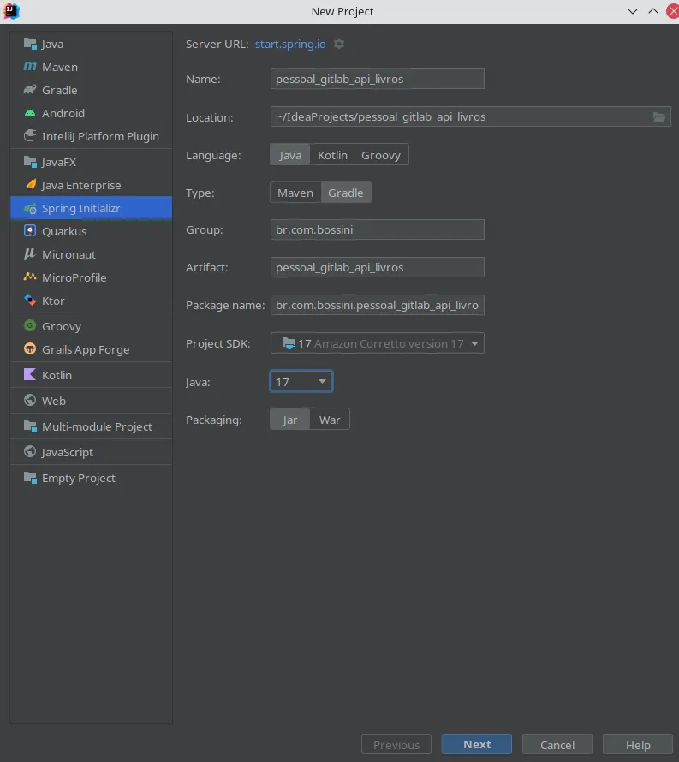The height and width of the screenshot is (762, 679).
Task: Click the Android robot icon
Action: pyautogui.click(x=30, y=113)
